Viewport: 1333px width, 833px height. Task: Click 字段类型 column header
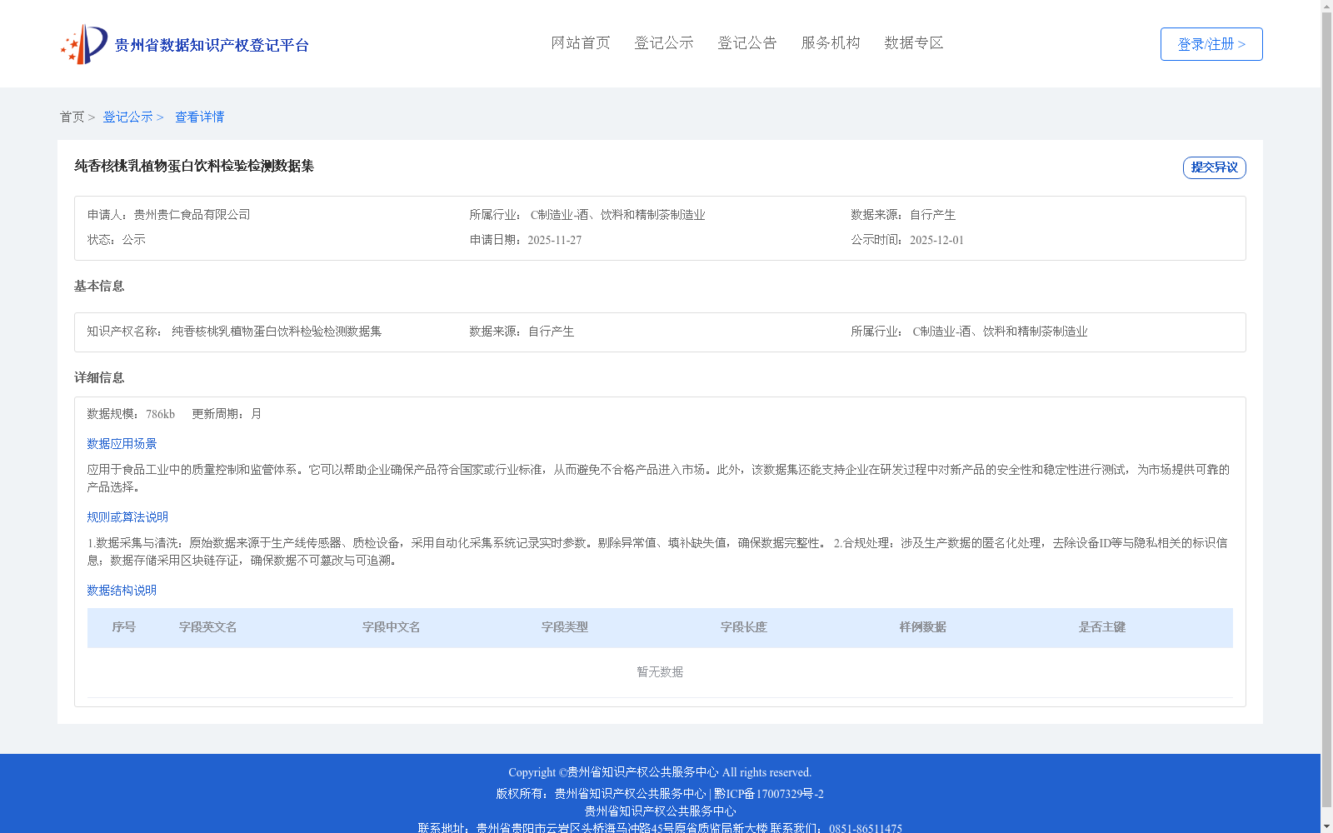[565, 627]
